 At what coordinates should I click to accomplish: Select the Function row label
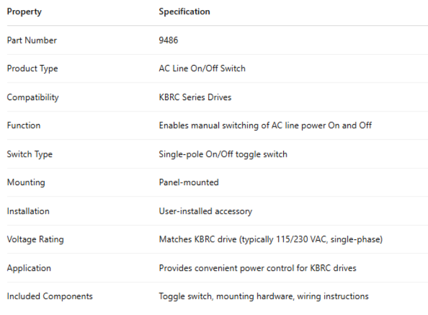[x=23, y=125]
